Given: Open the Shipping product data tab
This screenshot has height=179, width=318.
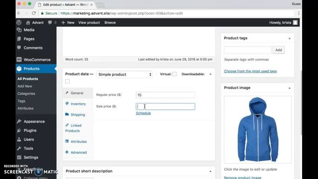Looking at the screenshot, I should 78,114.
